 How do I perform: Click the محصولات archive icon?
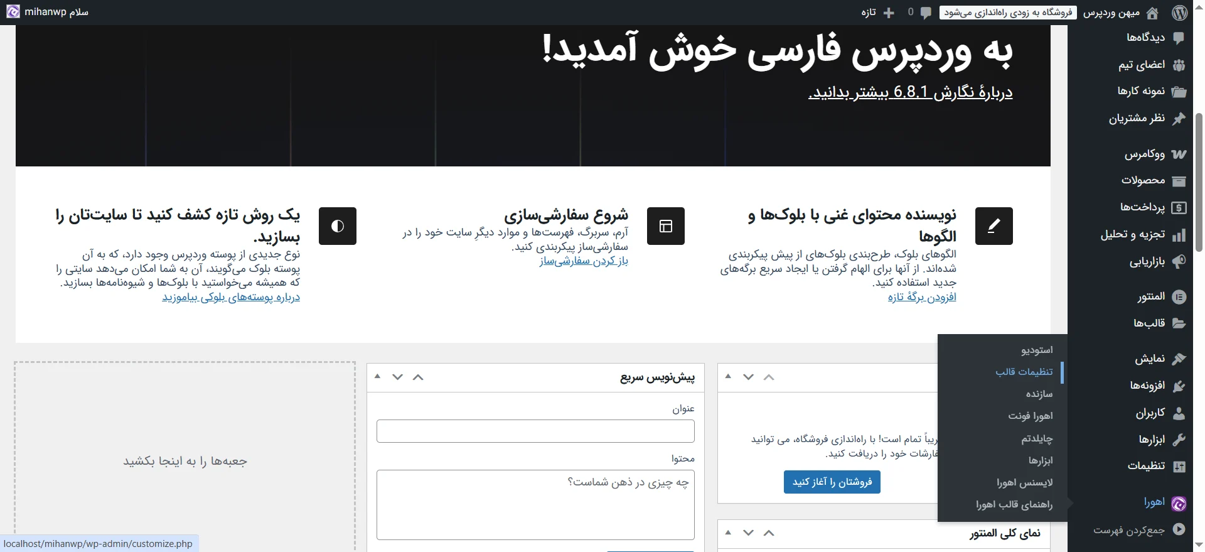coord(1179,181)
